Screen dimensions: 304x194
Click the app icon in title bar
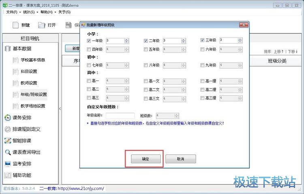coord(5,5)
